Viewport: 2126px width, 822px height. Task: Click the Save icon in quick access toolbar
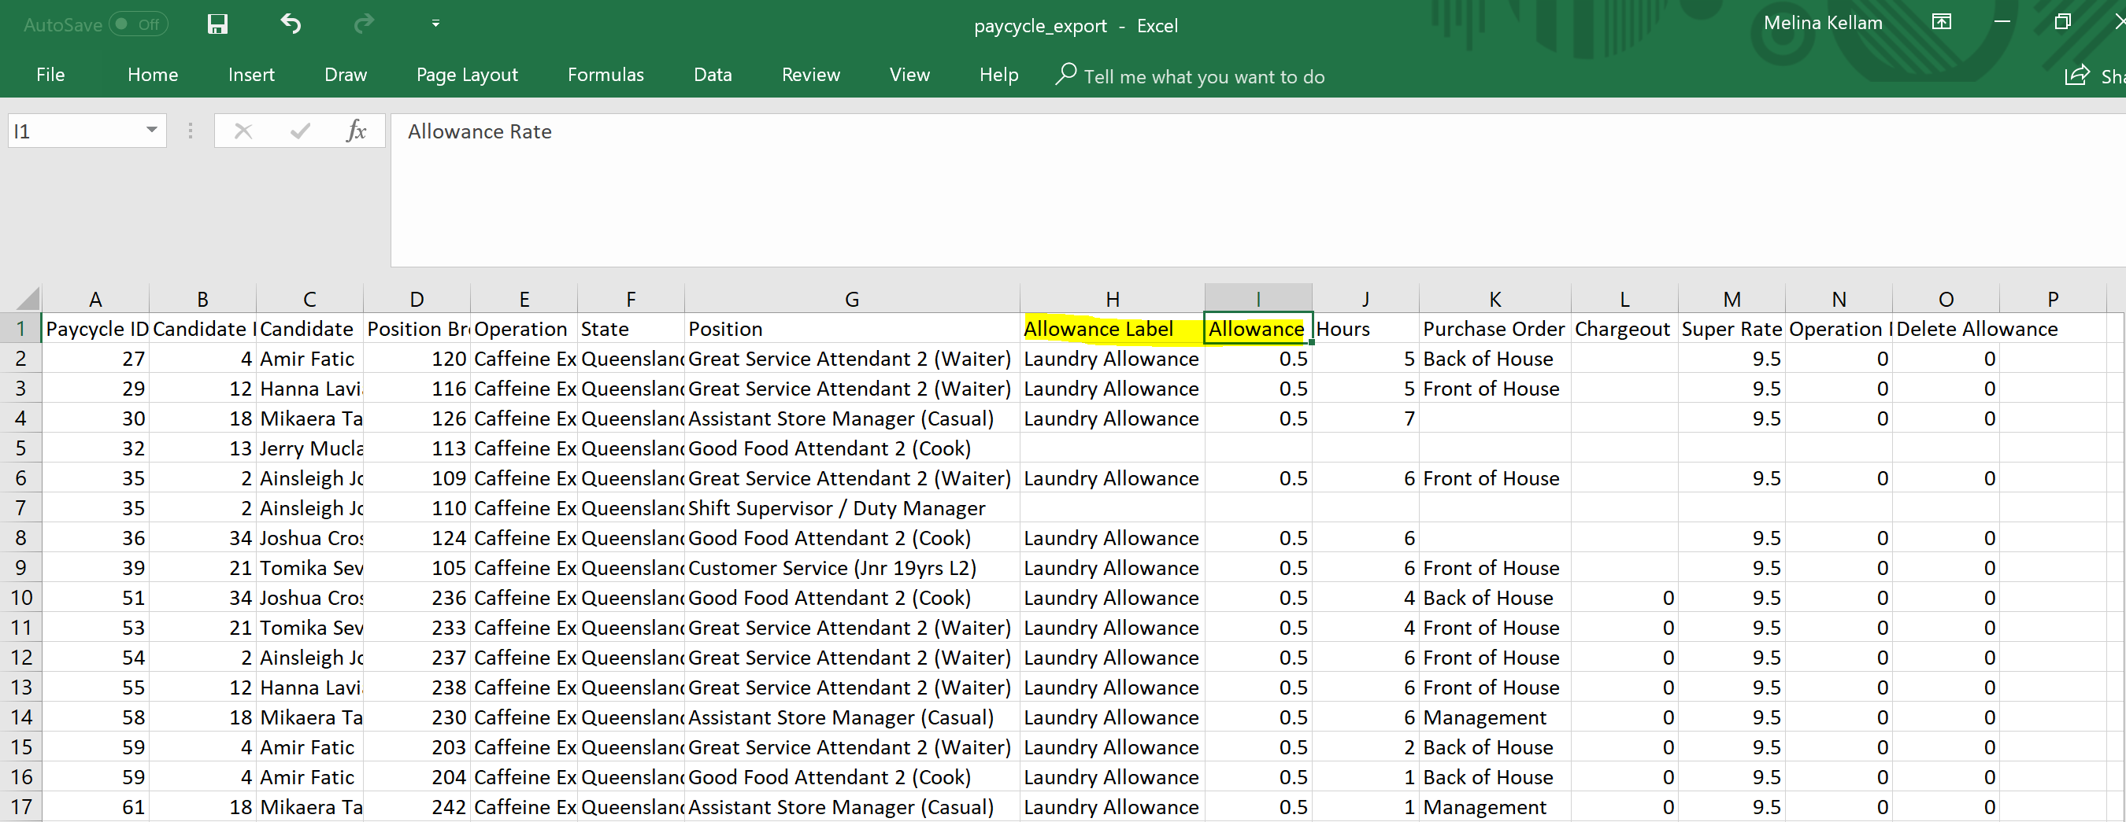coord(217,24)
